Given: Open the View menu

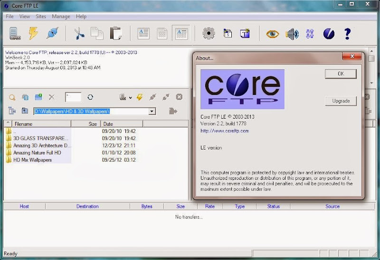Looking at the screenshot, I should pos(25,17).
